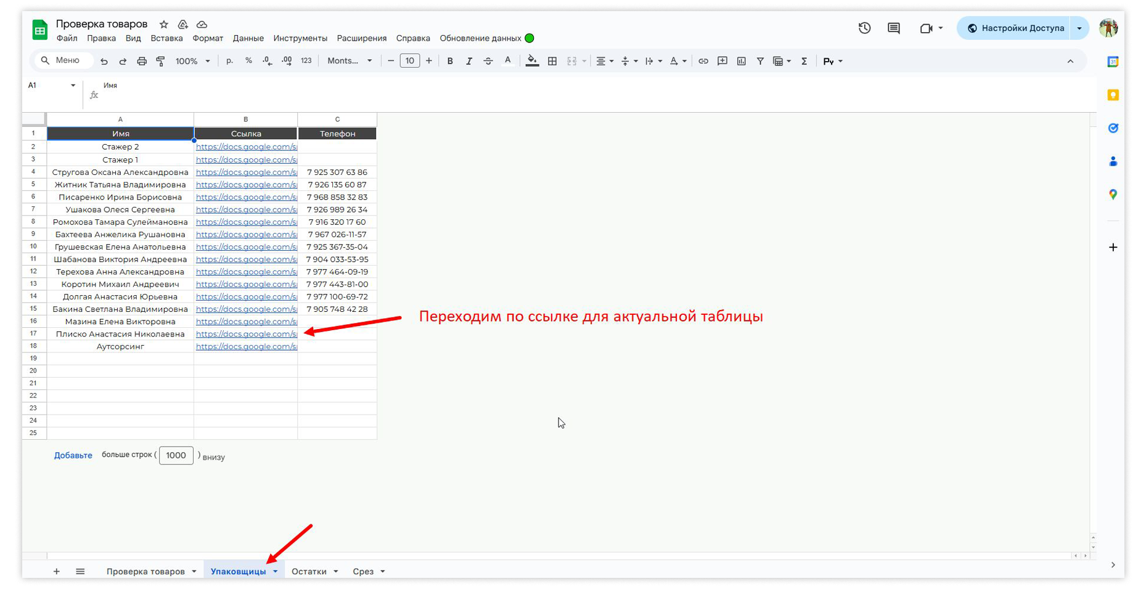The height and width of the screenshot is (589, 1146).
Task: Open Google Maps side panel icon
Action: pyautogui.click(x=1113, y=195)
